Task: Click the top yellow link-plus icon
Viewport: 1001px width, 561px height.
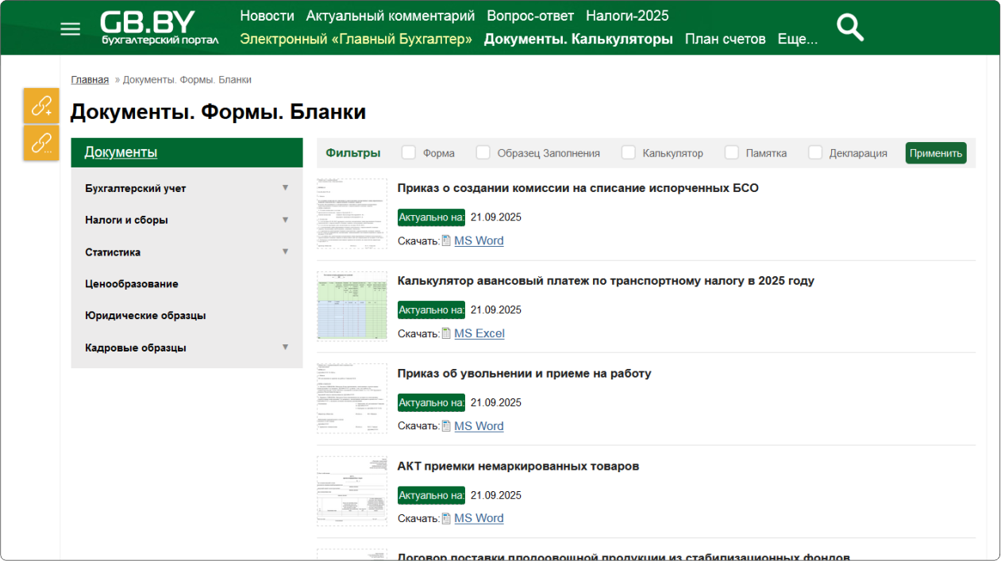Action: (41, 106)
